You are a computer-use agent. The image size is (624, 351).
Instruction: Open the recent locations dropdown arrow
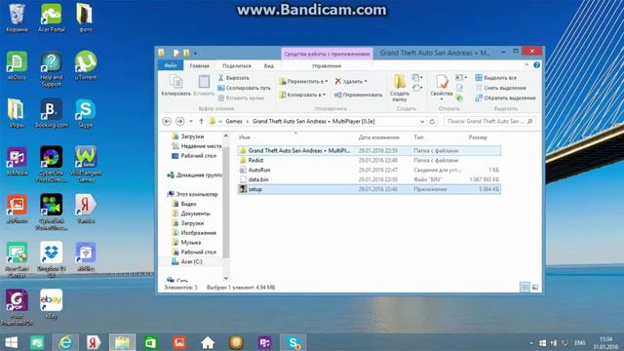pyautogui.click(x=191, y=121)
